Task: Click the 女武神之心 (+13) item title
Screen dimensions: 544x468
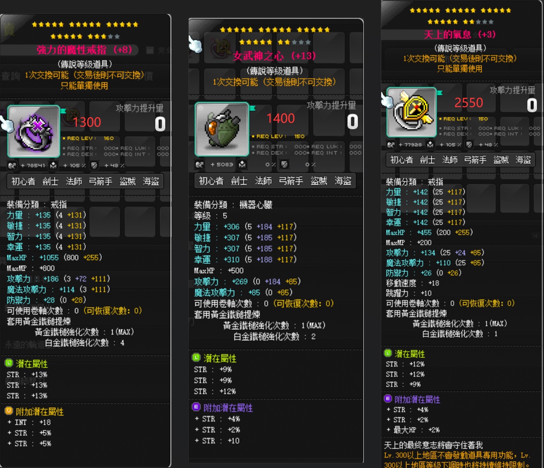Action: [x=275, y=56]
